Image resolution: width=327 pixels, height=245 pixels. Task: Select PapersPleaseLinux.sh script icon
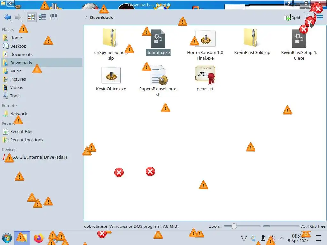pos(159,75)
